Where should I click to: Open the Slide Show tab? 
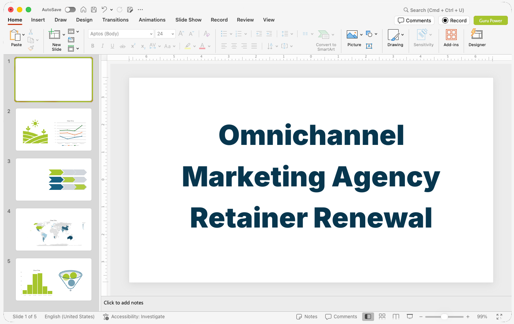pos(188,20)
